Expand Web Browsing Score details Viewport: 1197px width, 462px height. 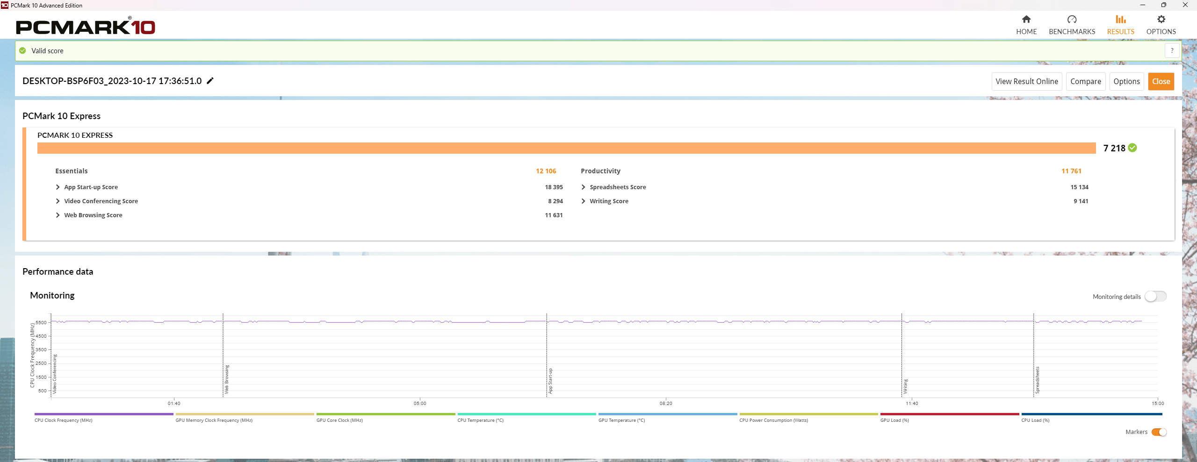tap(58, 215)
